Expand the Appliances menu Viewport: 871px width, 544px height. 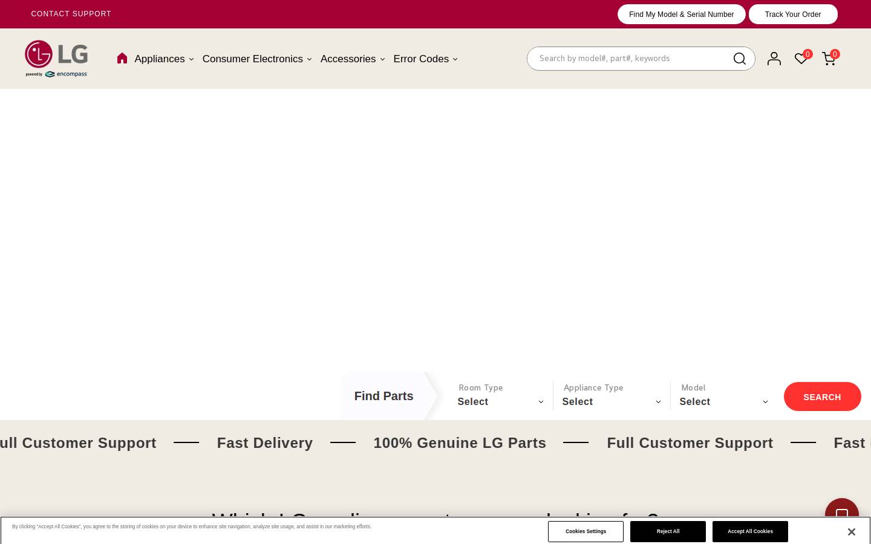164,59
